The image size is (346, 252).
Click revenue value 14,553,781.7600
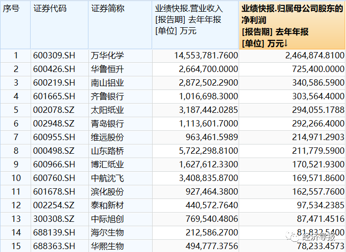click(x=206, y=55)
